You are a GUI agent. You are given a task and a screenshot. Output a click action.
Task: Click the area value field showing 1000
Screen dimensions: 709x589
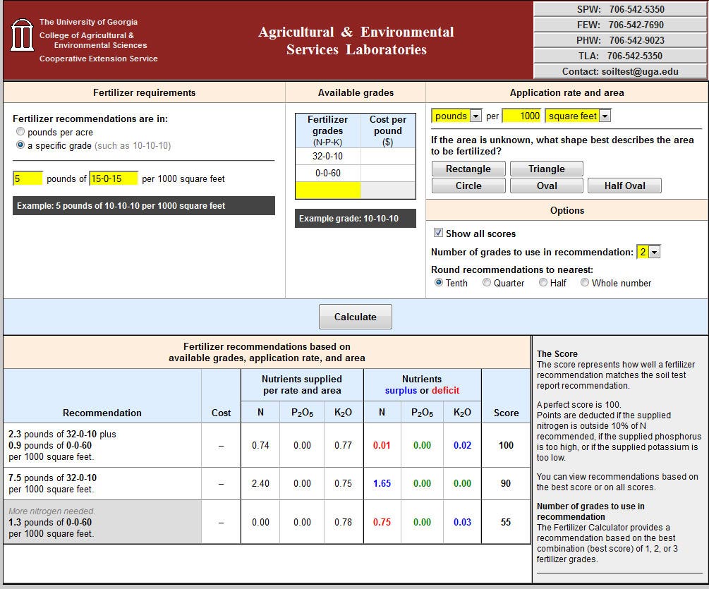tap(521, 116)
